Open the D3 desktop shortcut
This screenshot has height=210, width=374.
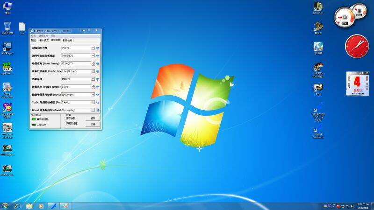click(318, 89)
